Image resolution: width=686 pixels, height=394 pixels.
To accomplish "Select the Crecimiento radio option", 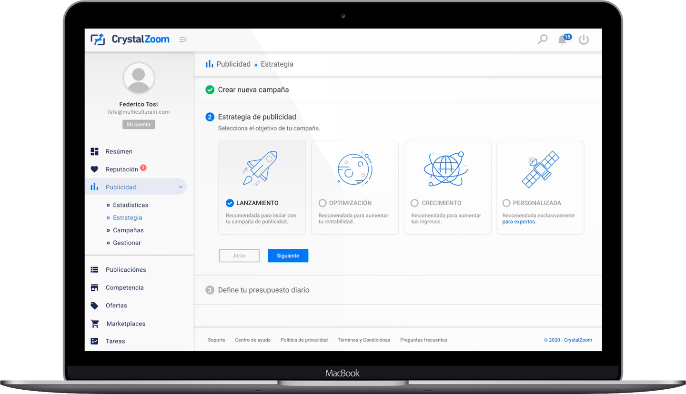I will click(414, 203).
